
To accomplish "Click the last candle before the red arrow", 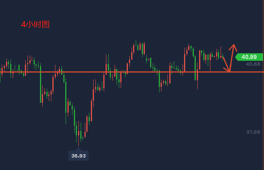I will point(222,56).
